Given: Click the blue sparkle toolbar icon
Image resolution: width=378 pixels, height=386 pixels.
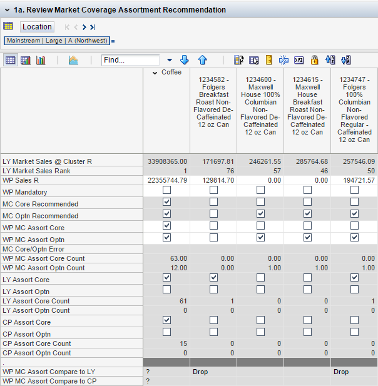Looking at the screenshot, I should (x=283, y=60).
